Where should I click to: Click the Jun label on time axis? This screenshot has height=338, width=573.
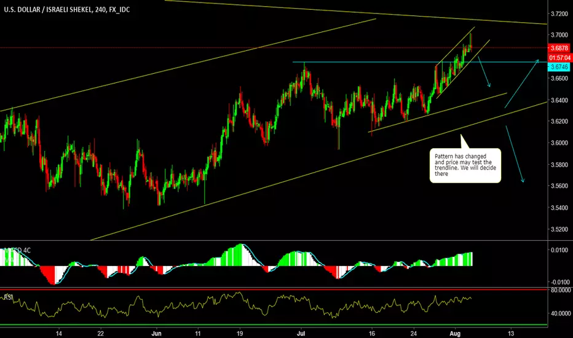coord(156,333)
